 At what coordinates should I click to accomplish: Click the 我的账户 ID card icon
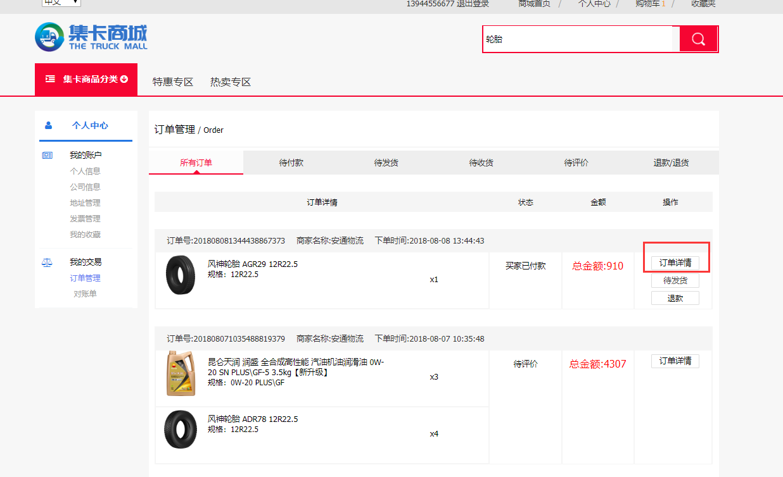point(47,155)
